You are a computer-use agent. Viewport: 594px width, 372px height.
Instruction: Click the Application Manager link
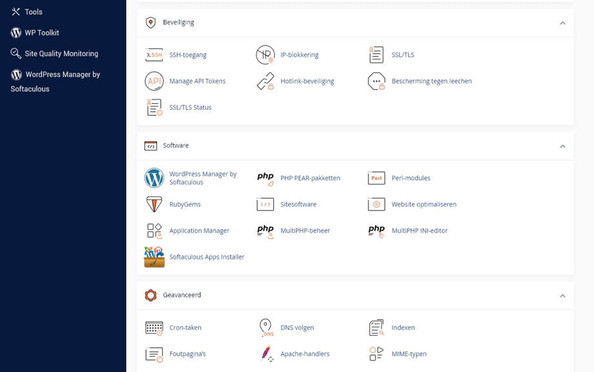200,231
